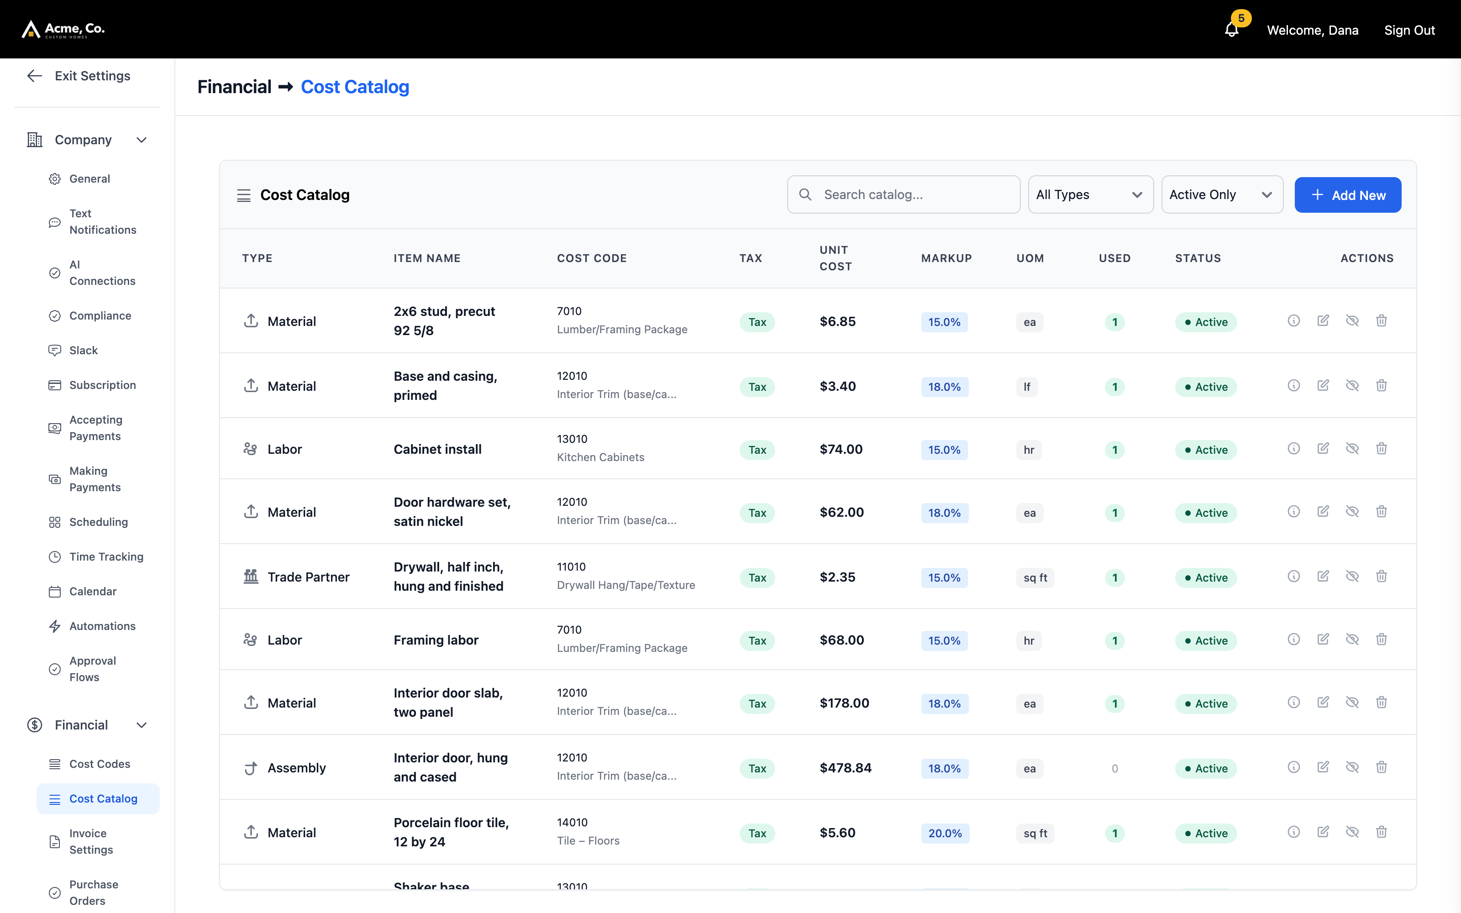Click the list icon beside Cost Catalog heading
1461x913 pixels.
click(x=244, y=195)
